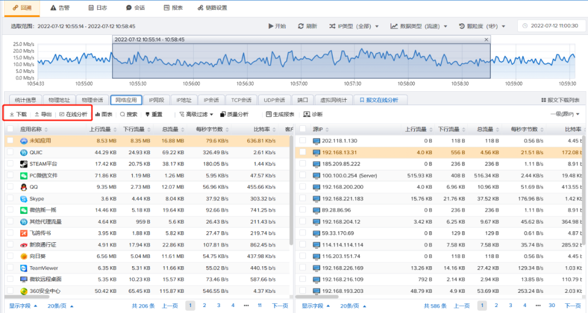Tick the checkbox for PC微信文件 row
This screenshot has width=588, height=313.
(x=10, y=175)
